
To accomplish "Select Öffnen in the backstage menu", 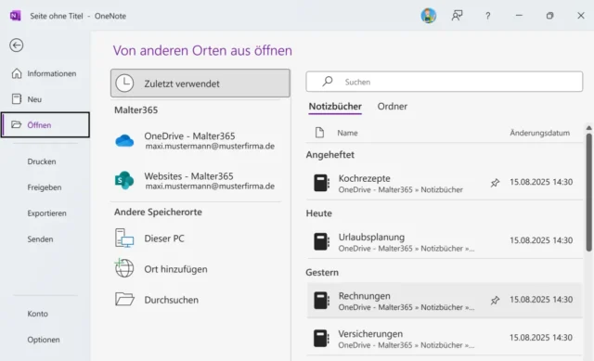I will coord(45,124).
